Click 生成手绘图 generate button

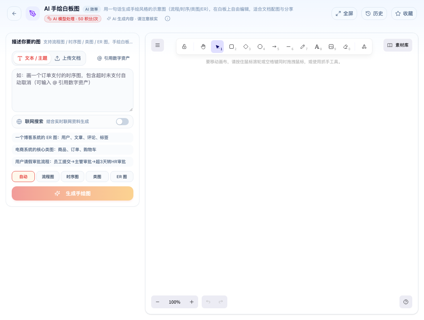[x=73, y=193]
